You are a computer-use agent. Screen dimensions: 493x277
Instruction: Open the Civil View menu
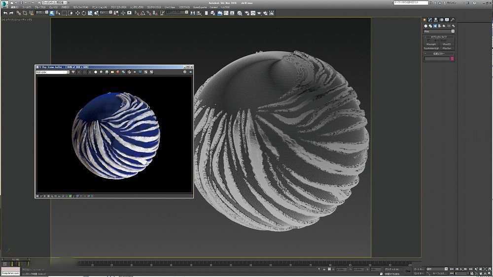point(170,7)
